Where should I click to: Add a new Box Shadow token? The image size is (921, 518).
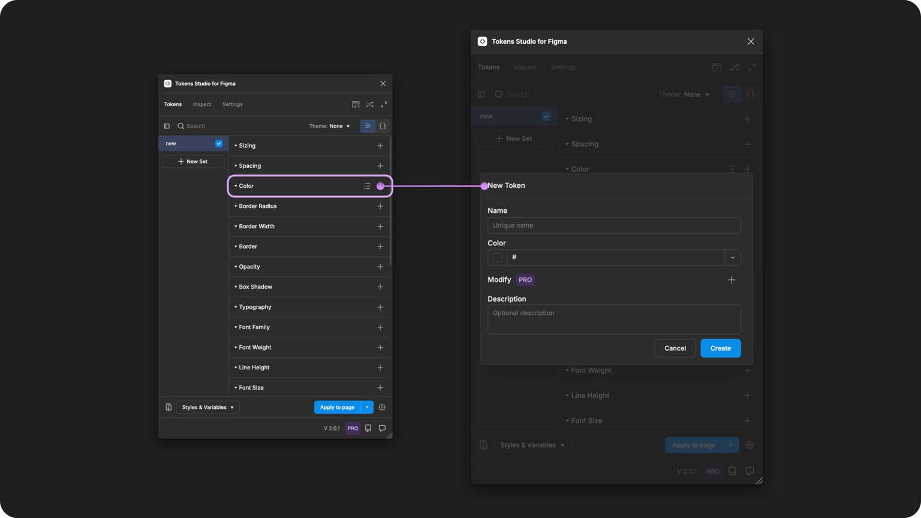[380, 287]
